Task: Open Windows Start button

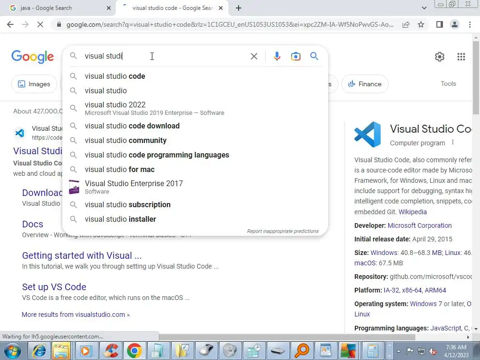Action: 12,351
